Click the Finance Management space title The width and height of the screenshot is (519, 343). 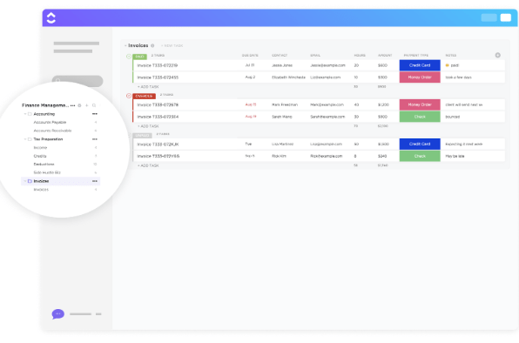(x=45, y=105)
